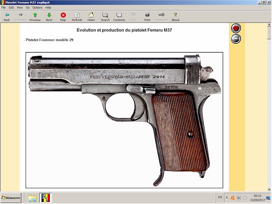The width and height of the screenshot is (272, 204).
Task: Click the FR language indicator
Action: pos(220,197)
